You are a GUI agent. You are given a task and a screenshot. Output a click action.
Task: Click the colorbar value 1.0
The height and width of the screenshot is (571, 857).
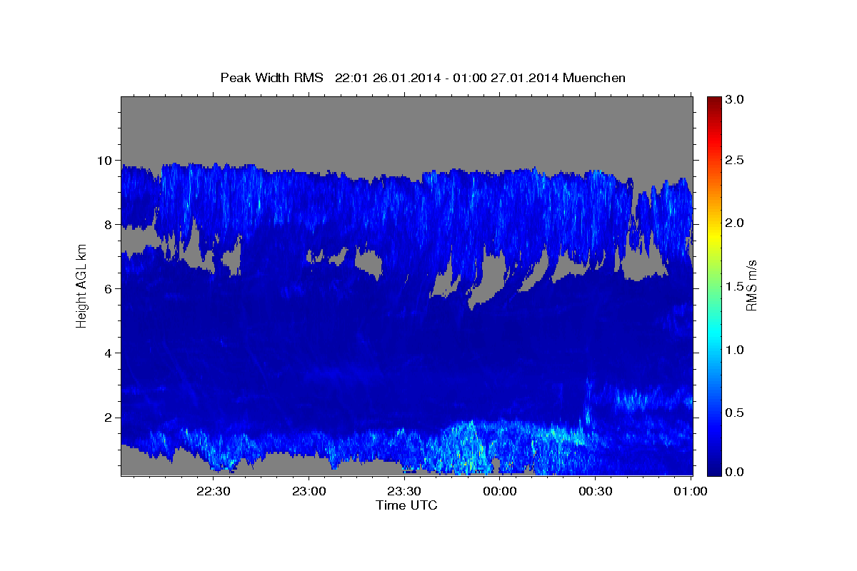[x=736, y=350]
